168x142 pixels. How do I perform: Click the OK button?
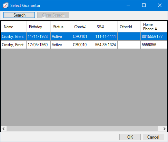[130, 137]
